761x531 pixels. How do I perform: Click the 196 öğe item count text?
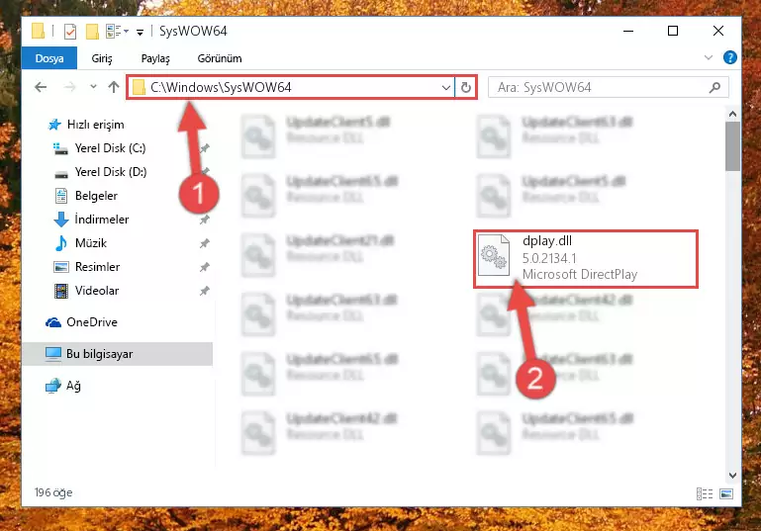pos(53,492)
